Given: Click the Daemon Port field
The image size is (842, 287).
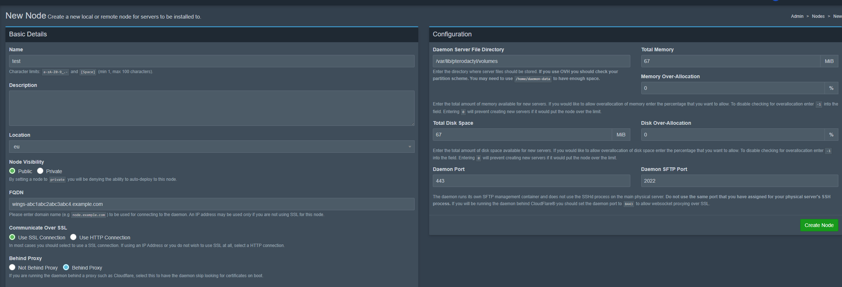Looking at the screenshot, I should click(531, 181).
